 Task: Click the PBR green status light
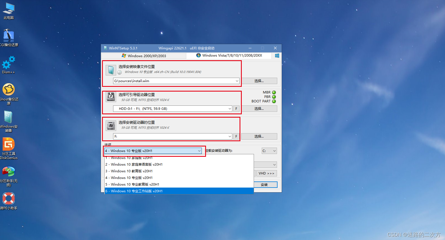point(274,97)
